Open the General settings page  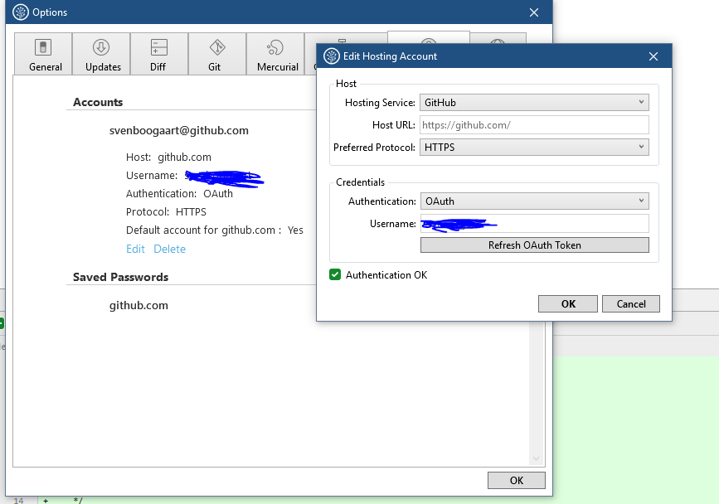(x=43, y=53)
